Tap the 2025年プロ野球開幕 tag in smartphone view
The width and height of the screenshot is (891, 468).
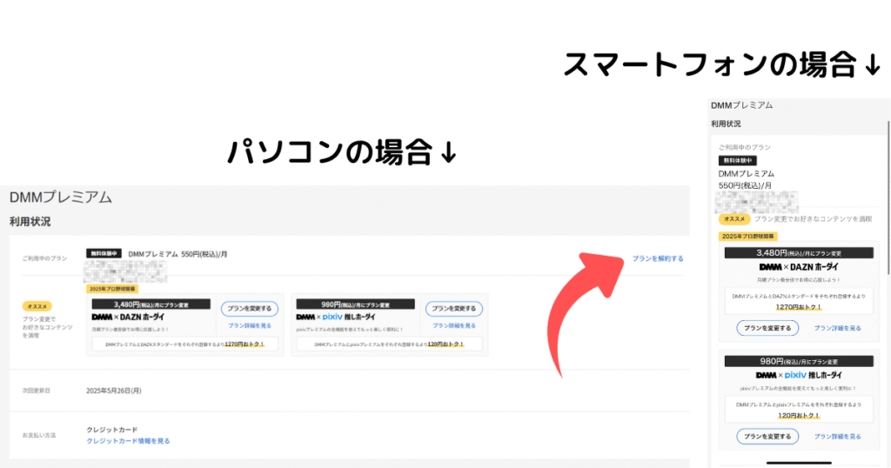tap(747, 237)
